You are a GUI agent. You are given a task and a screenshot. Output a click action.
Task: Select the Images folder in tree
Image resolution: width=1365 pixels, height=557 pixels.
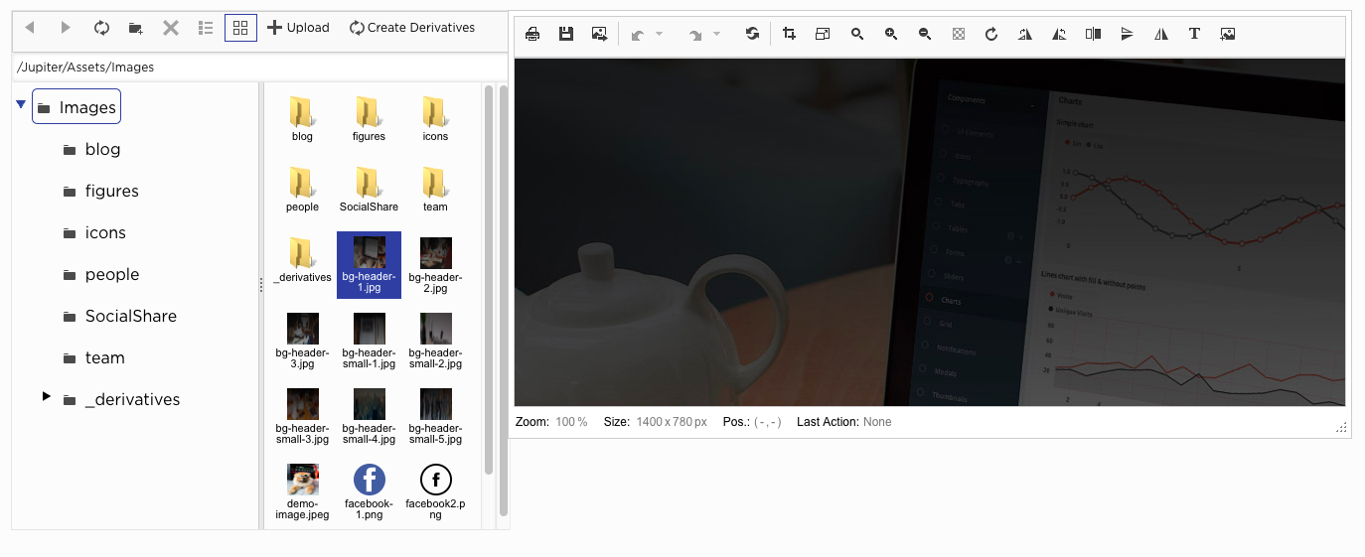(76, 107)
